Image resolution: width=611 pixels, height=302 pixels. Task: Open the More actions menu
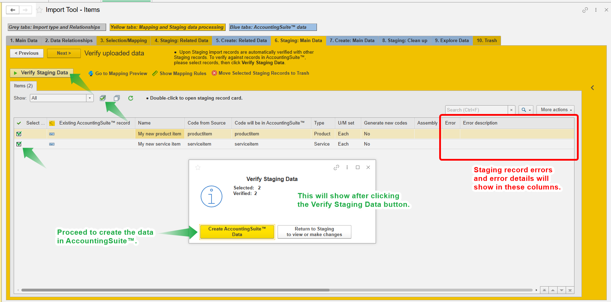[x=555, y=110]
